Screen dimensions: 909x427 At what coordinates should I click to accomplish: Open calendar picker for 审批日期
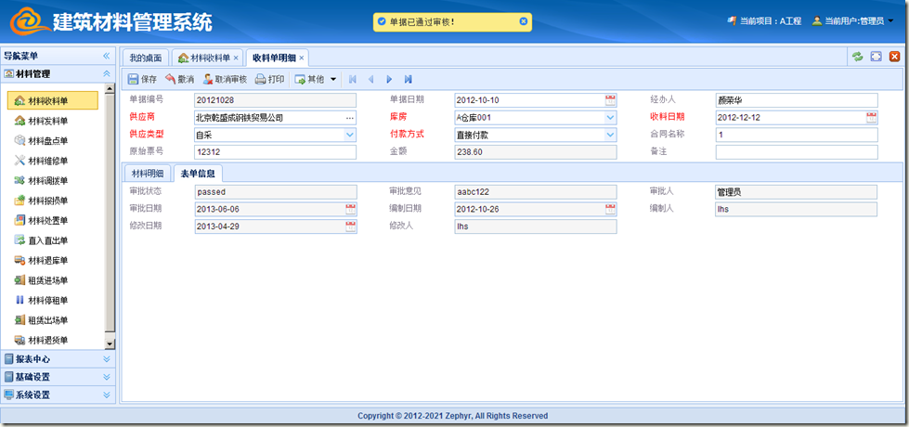coord(351,209)
